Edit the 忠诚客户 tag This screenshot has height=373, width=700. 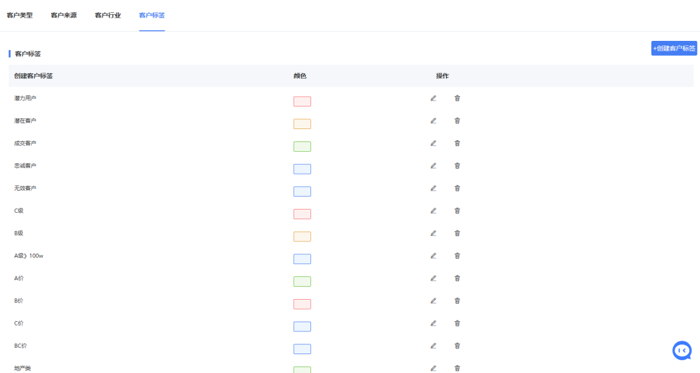[433, 165]
